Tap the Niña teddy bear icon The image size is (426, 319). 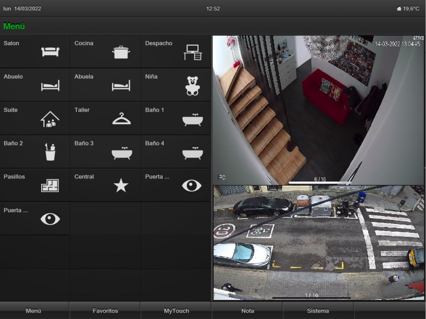192,86
